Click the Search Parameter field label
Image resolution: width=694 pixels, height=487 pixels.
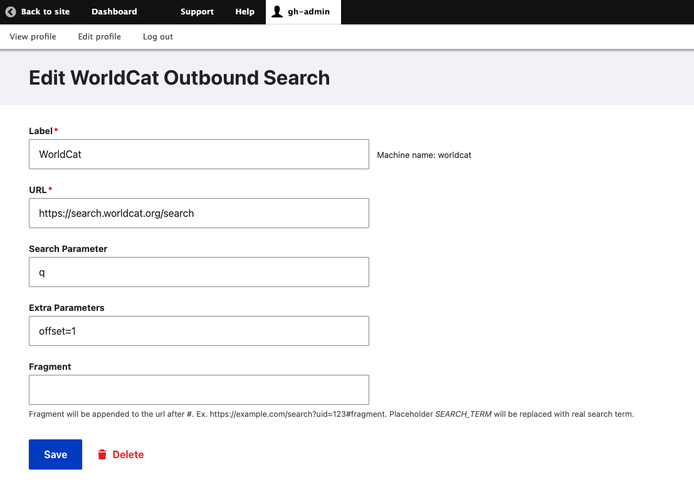click(x=68, y=249)
